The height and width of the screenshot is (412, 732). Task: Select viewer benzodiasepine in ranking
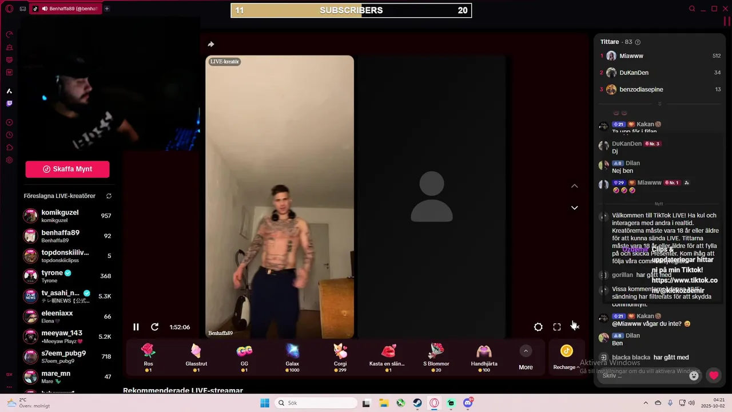(660, 89)
